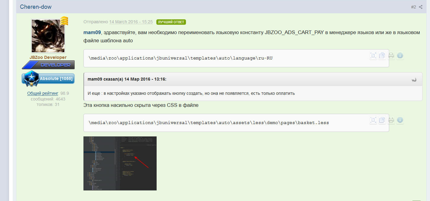Expand the first code block with the view-source icon

pos(373,56)
